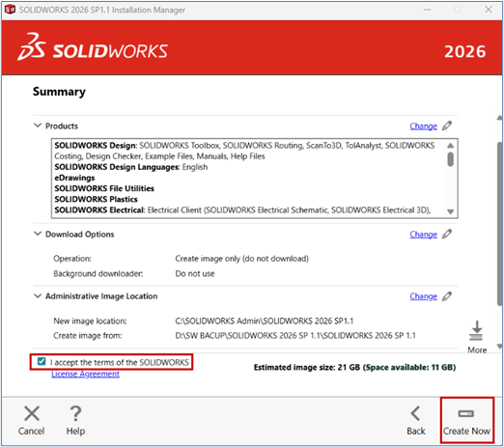Click pencil icon beside Administrative Image Location Change
The image size is (504, 447).
(447, 296)
